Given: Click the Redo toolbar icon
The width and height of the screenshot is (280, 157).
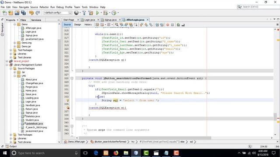Looking at the screenshot, I should (x=38, y=13).
